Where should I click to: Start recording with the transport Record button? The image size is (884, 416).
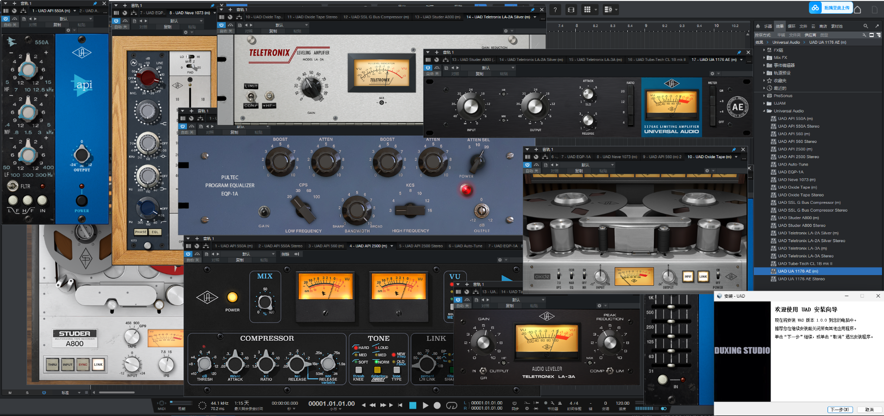pyautogui.click(x=437, y=405)
